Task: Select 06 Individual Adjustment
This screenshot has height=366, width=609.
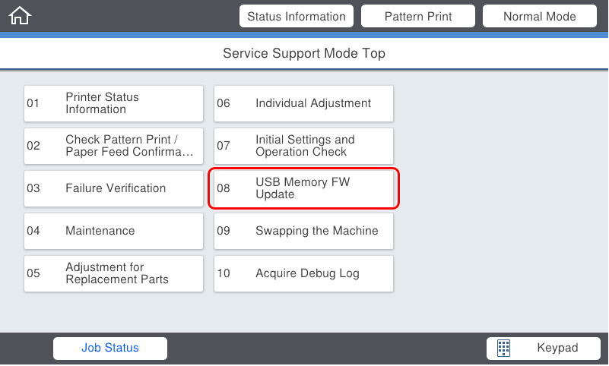Action: [x=303, y=103]
